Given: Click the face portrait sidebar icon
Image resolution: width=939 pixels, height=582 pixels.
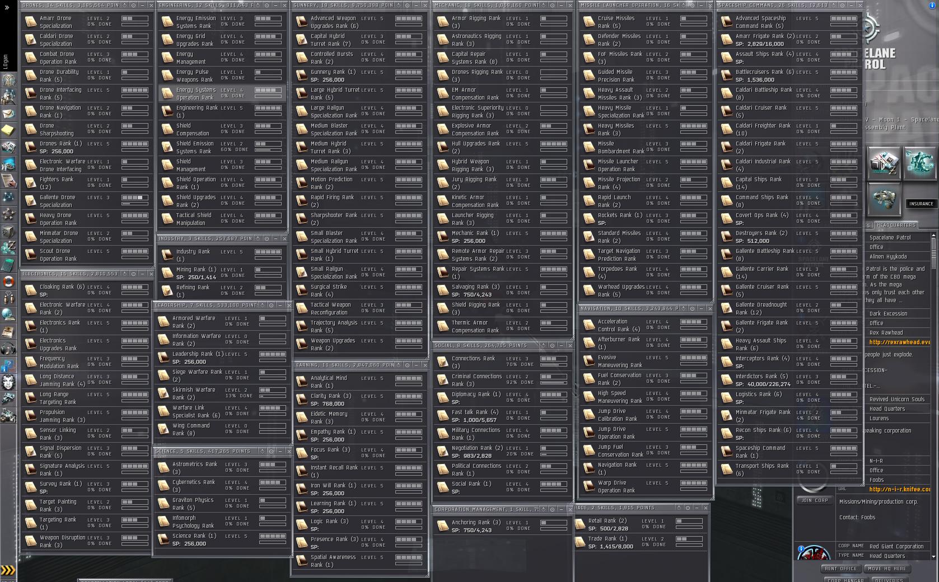Looking at the screenshot, I should click(8, 382).
